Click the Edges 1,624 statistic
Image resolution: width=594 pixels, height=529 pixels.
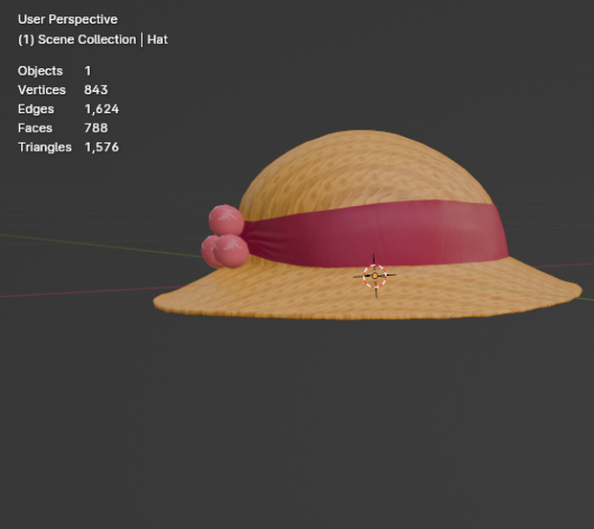[69, 108]
